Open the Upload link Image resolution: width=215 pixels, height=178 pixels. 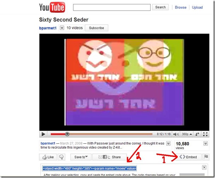pyautogui.click(x=197, y=7)
